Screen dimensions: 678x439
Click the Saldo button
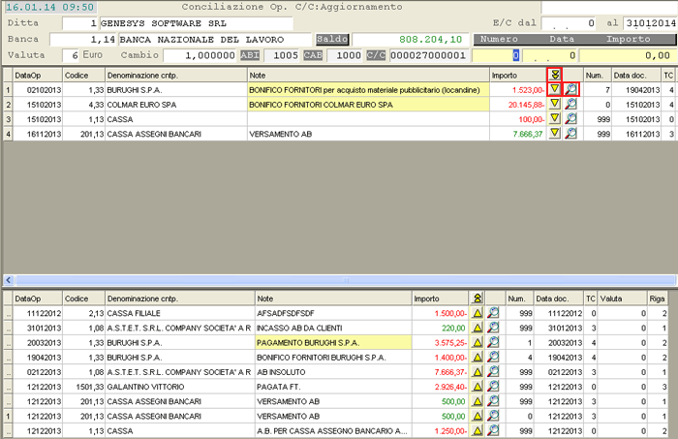(x=332, y=39)
